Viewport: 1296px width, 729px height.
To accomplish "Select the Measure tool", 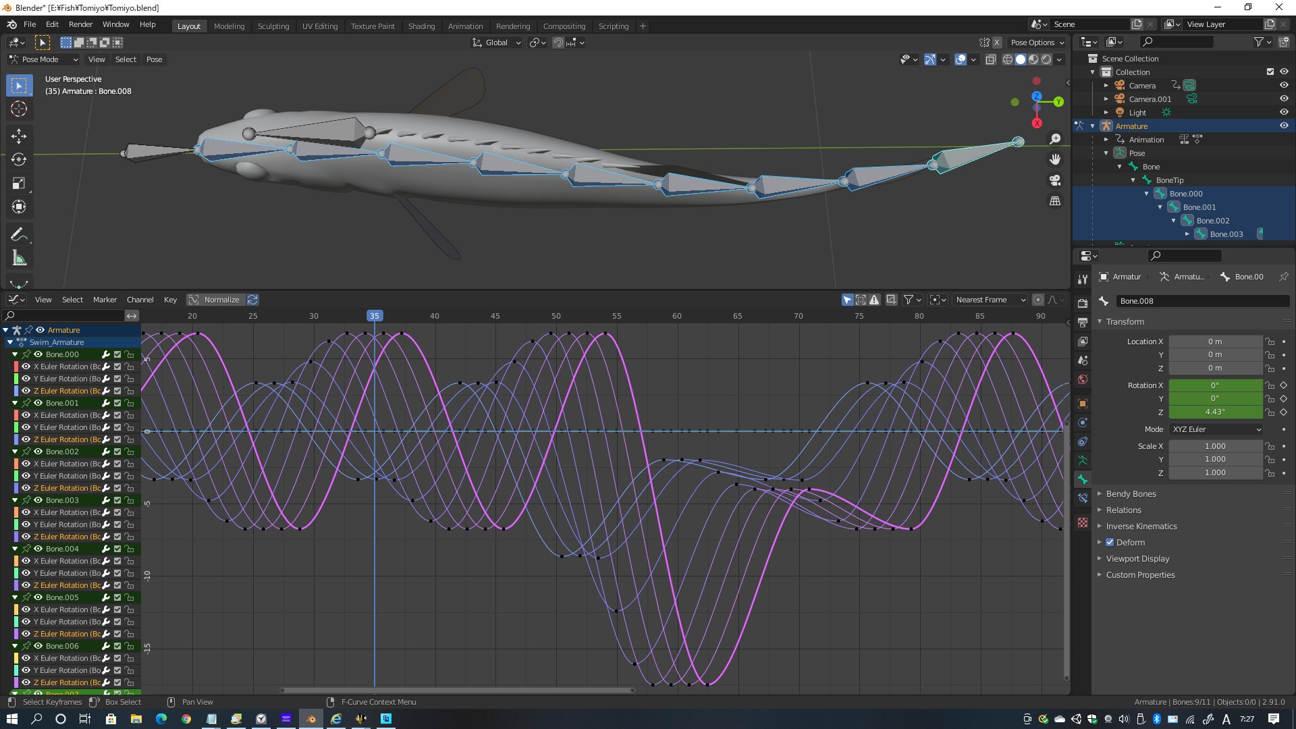I will point(19,258).
